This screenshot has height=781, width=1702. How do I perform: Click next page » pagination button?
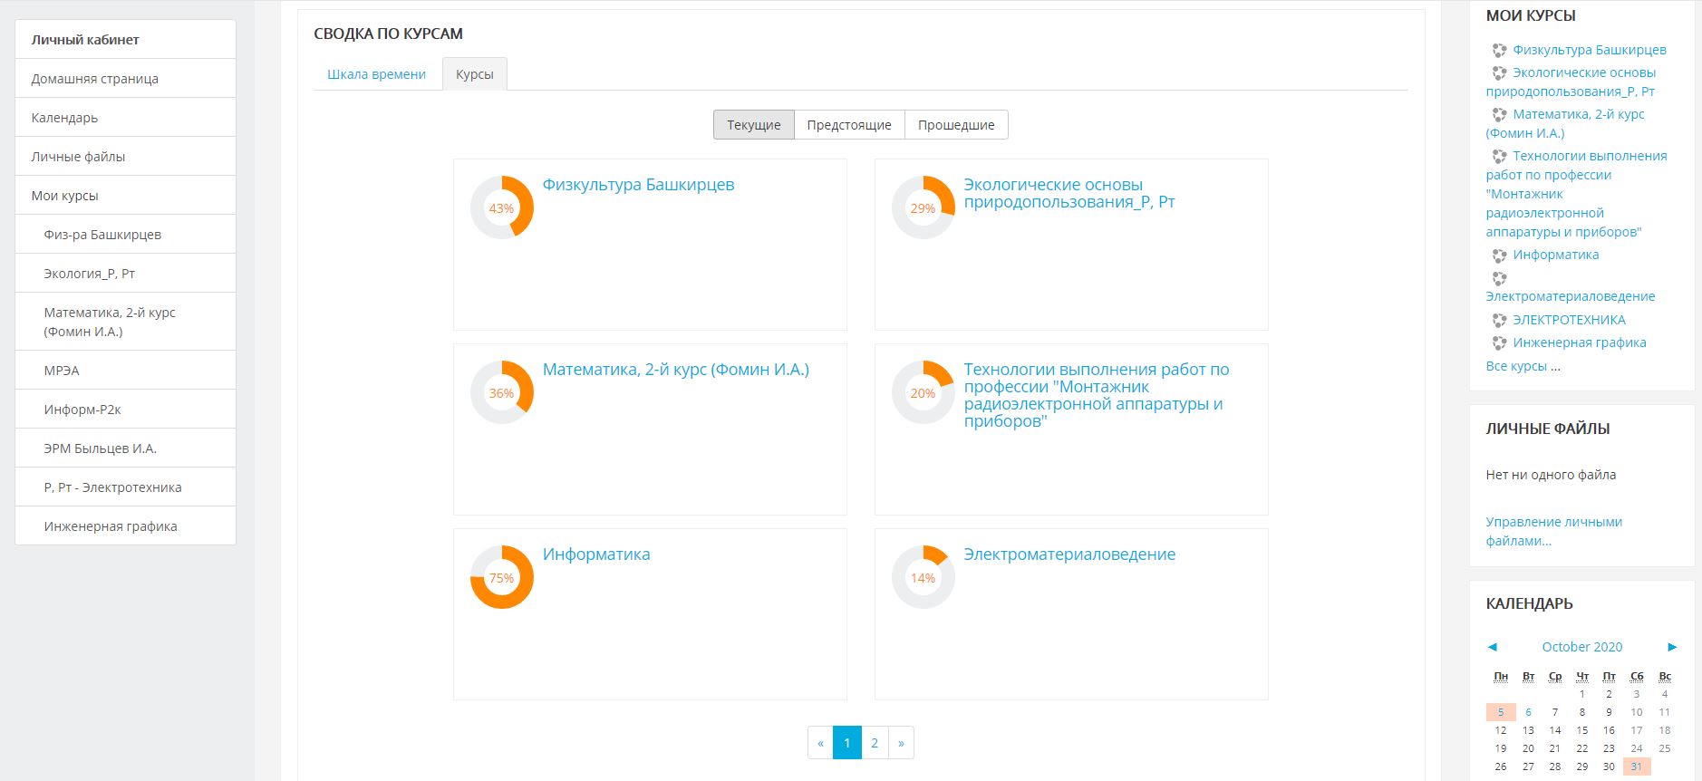click(901, 743)
